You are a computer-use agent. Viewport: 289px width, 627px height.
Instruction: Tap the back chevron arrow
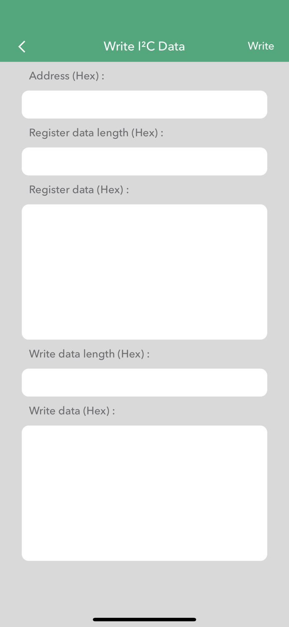(21, 46)
